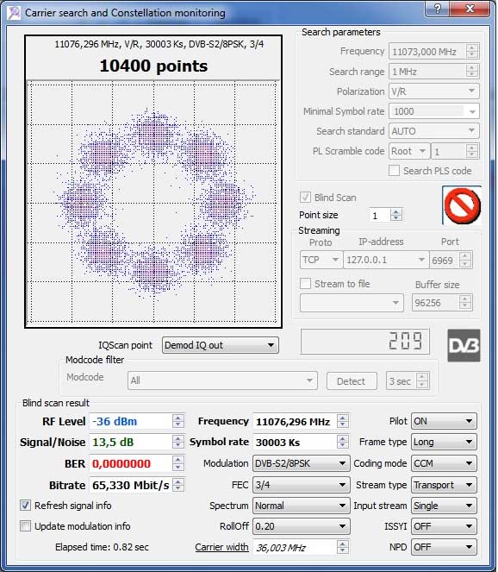Toggle Refresh signal info checkbox
The height and width of the screenshot is (572, 498).
(x=25, y=506)
